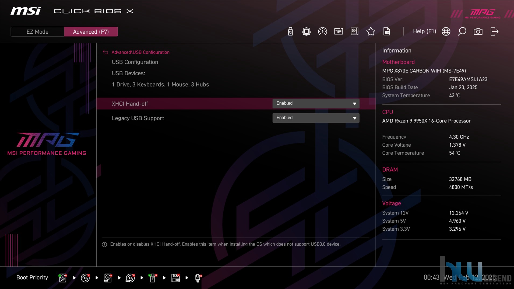Image resolution: width=514 pixels, height=289 pixels.
Task: Click DRAM Size value 32768 MB
Action: tap(460, 179)
